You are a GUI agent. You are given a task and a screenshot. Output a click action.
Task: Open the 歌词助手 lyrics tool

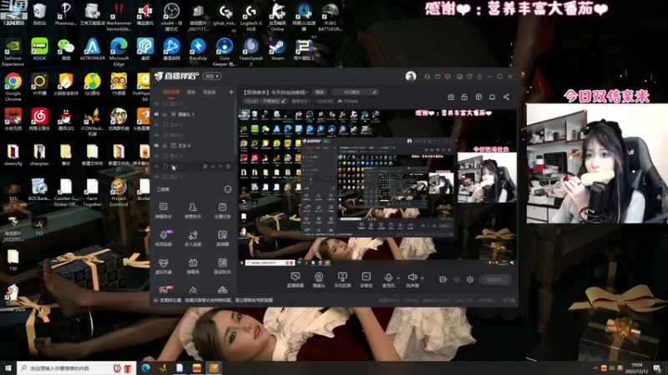(222, 266)
